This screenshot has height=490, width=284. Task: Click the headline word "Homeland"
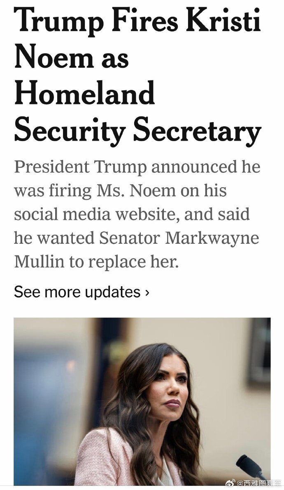(84, 94)
